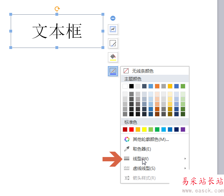Pick the light blue standard color swatch
Image resolution: width=224 pixels, height=196 pixels.
pyautogui.click(x=164, y=129)
